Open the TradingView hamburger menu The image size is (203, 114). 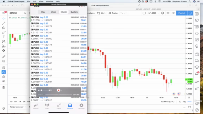pos(3,13)
